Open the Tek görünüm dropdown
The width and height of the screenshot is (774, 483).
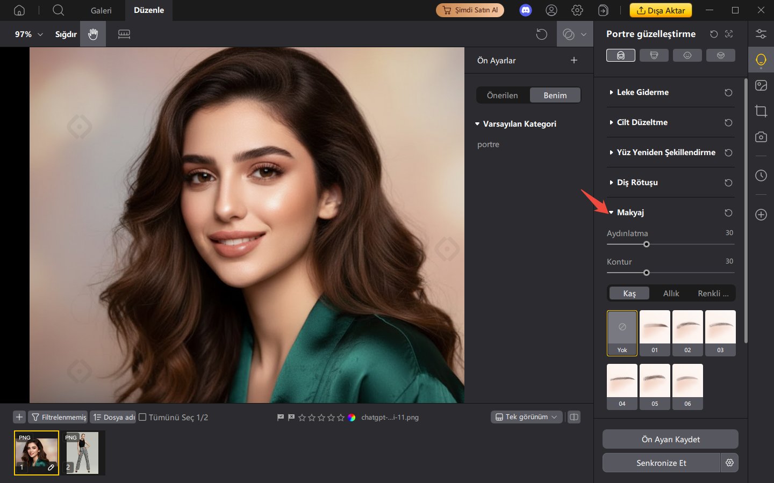[x=526, y=417]
